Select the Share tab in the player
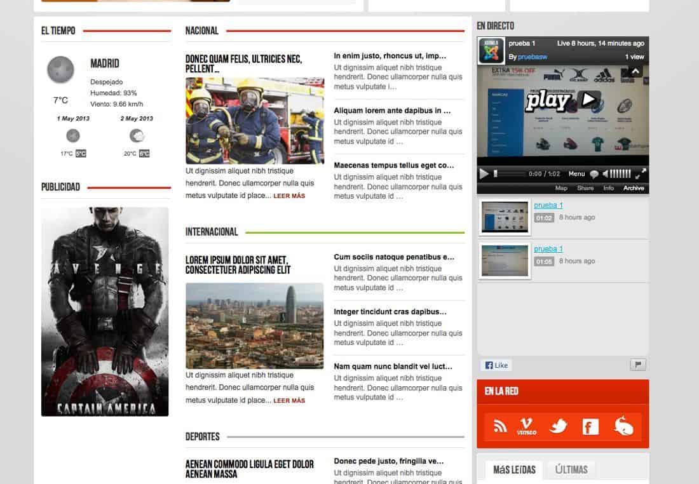 tap(585, 188)
